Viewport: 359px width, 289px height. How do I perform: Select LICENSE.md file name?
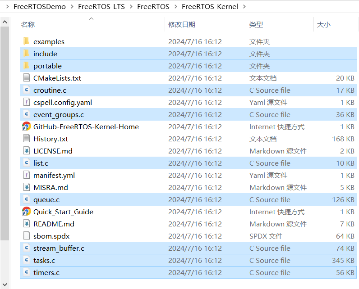[x=53, y=151]
